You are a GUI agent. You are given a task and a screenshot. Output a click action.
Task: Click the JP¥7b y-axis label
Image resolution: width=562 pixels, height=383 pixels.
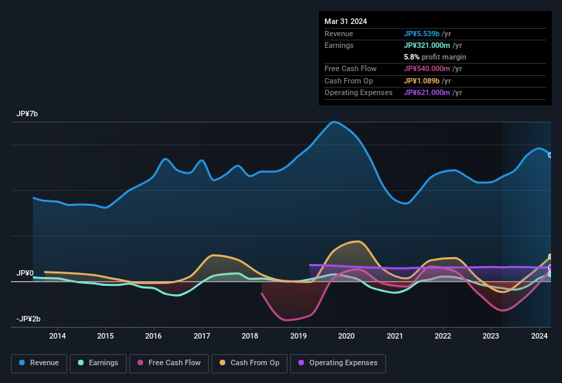click(27, 114)
